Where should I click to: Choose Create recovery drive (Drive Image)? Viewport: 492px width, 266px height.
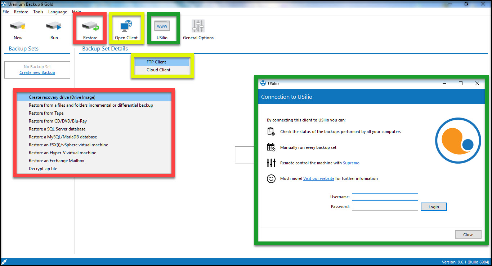(x=94, y=97)
